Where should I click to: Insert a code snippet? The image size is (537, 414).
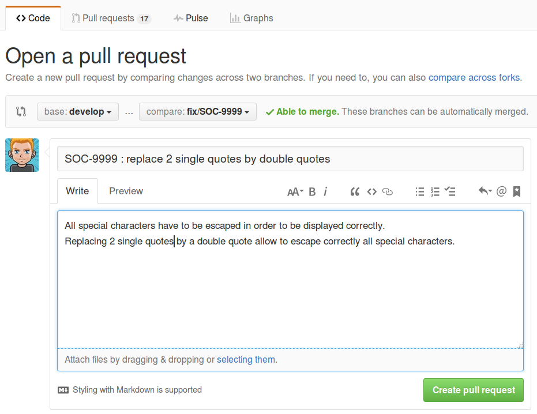pyautogui.click(x=371, y=191)
